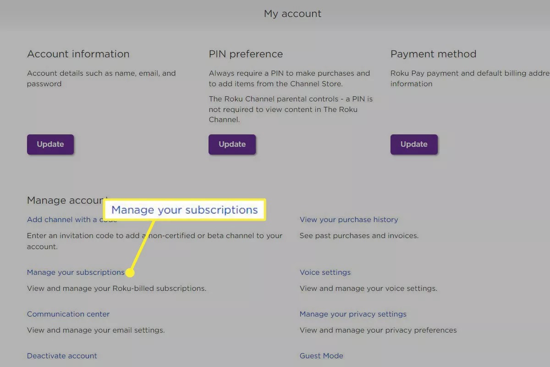Go to Communication center
This screenshot has height=367, width=550.
[x=68, y=314]
